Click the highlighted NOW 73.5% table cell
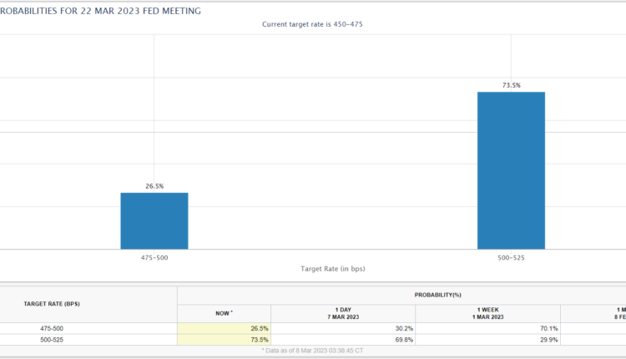626x359 pixels. [224, 340]
